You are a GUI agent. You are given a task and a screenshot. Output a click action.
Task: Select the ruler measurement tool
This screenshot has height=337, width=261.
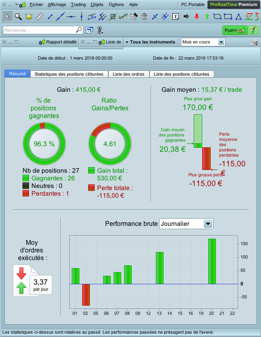click(x=39, y=17)
